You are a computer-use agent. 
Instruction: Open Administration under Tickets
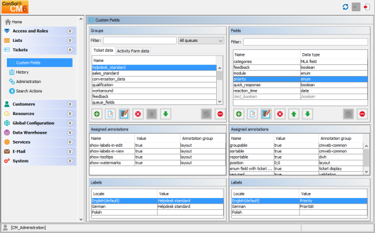(x=25, y=81)
